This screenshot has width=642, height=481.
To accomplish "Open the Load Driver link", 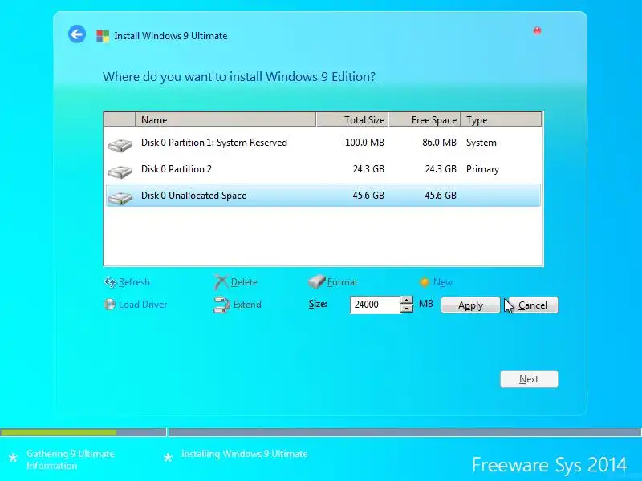I will 143,305.
